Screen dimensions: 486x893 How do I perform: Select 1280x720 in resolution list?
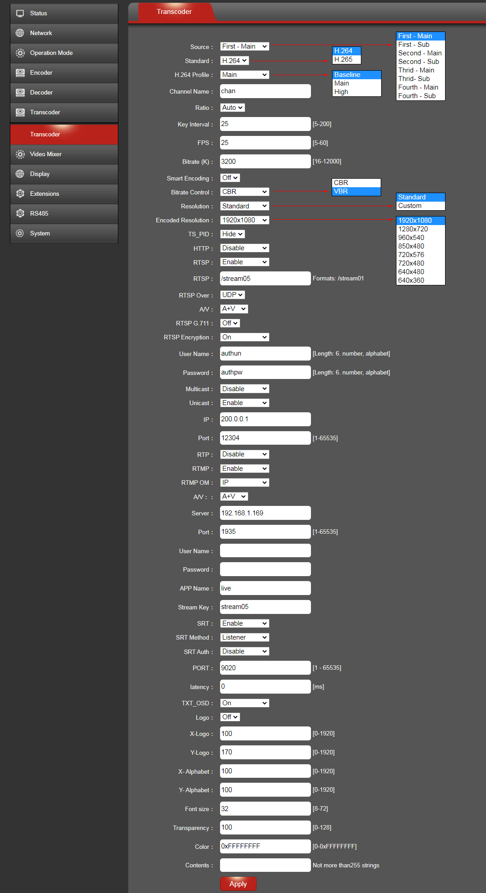tap(421, 229)
